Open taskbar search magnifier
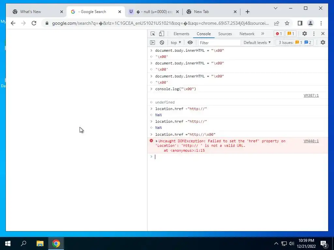This screenshot has height=250, width=334. (x=23, y=243)
